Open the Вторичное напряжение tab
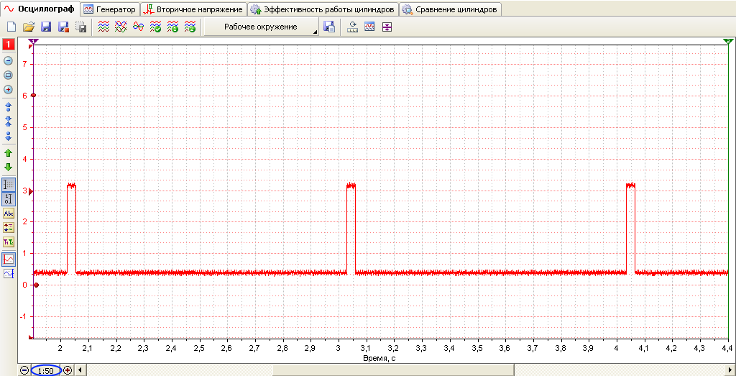 coord(194,9)
